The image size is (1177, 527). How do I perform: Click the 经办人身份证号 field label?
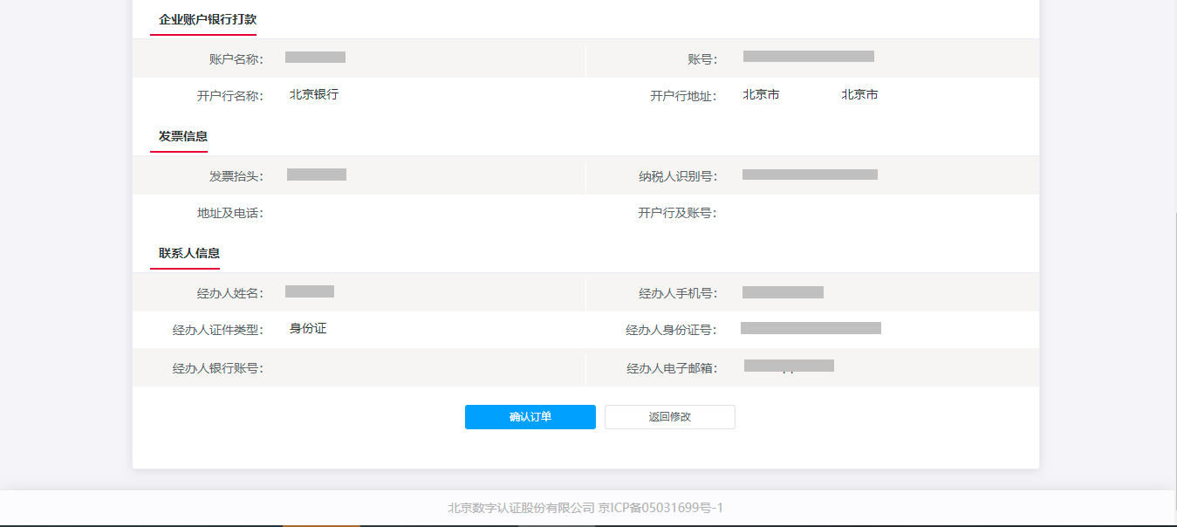672,330
